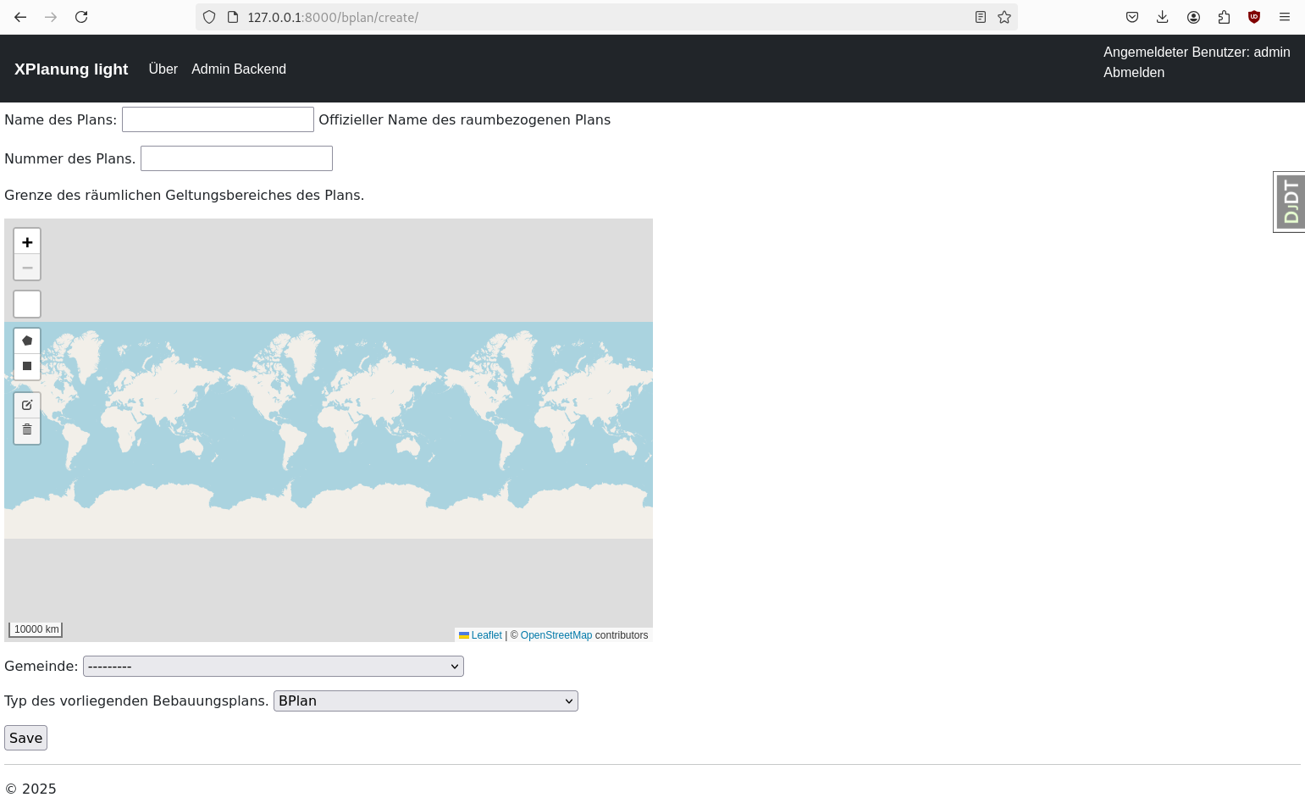
Task: Toggle reader view in address bar
Action: (981, 17)
